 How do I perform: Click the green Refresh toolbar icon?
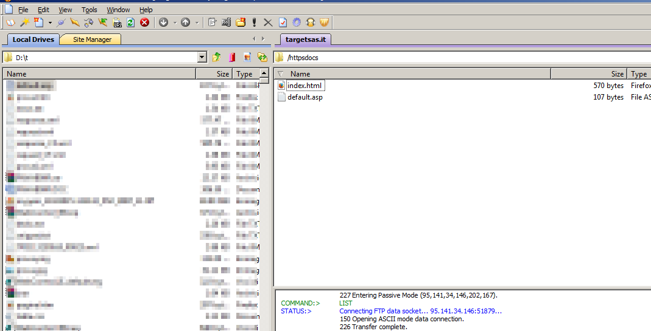pyautogui.click(x=130, y=22)
